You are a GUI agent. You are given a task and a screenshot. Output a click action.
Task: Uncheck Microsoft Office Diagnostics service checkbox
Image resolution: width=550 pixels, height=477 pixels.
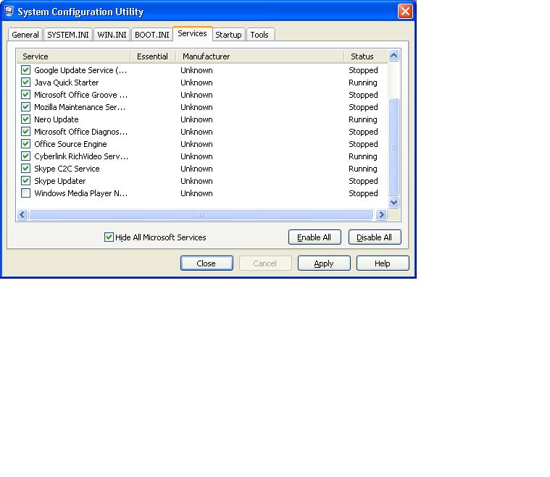(x=25, y=131)
